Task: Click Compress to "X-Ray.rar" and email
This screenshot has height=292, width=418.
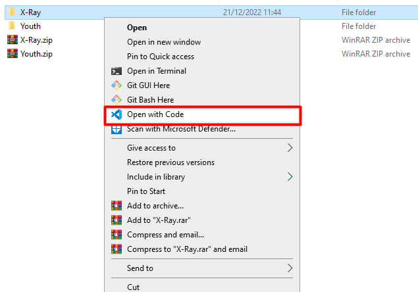Action: point(187,249)
